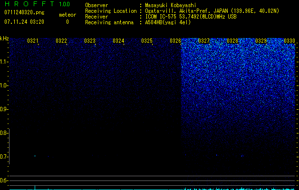This screenshot has height=190, width=299.
Task: Click the 0326 time marker
Action: point(175,41)
